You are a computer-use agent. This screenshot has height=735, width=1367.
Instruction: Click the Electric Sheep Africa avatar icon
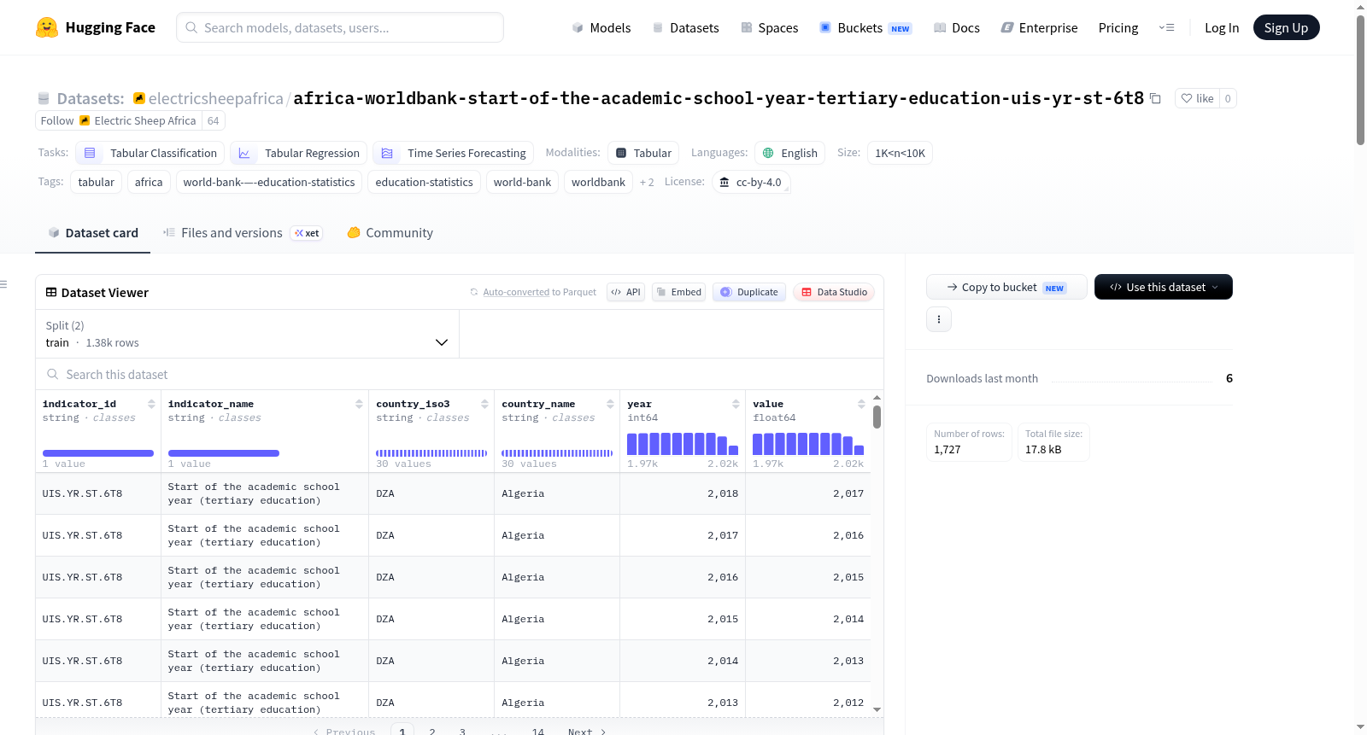(85, 120)
